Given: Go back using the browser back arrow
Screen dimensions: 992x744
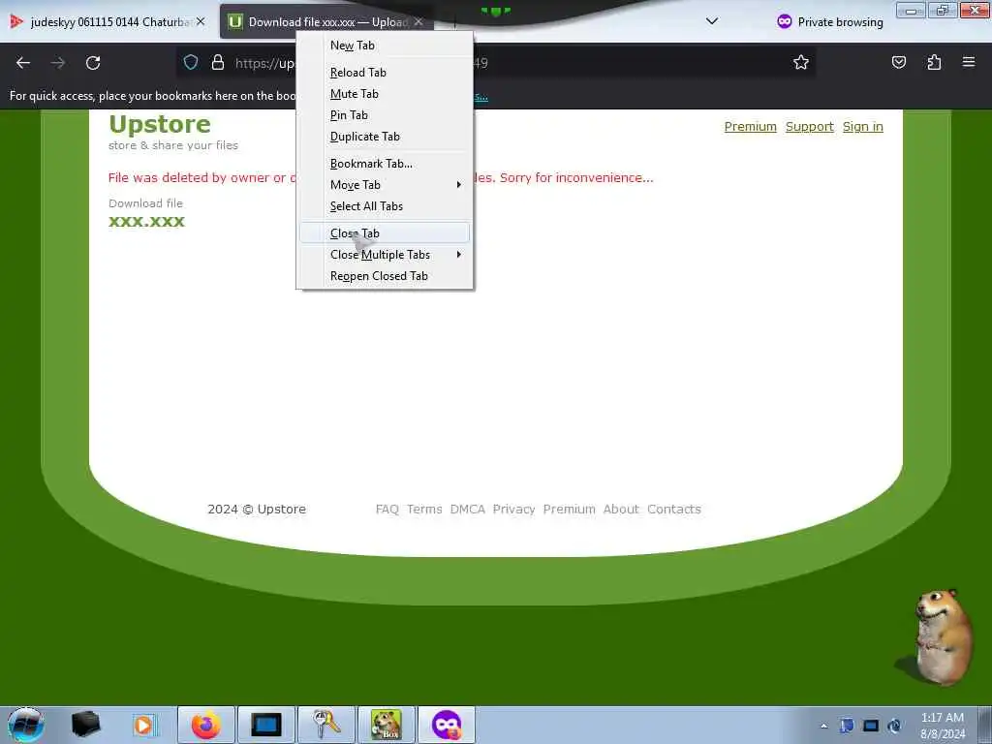Looking at the screenshot, I should 23,63.
